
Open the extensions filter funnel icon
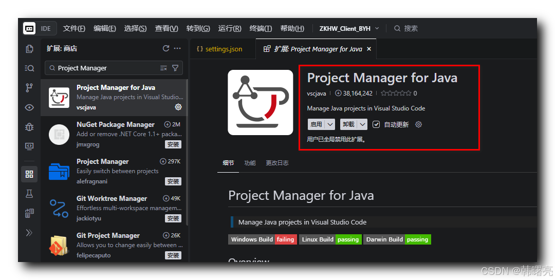[175, 68]
